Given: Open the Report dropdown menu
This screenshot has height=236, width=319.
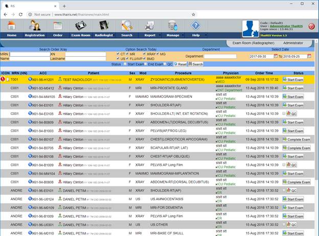Looking at the screenshot, I should 151,35.
